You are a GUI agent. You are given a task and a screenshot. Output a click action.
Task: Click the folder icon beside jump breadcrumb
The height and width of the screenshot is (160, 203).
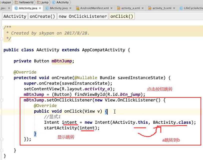[38, 2]
